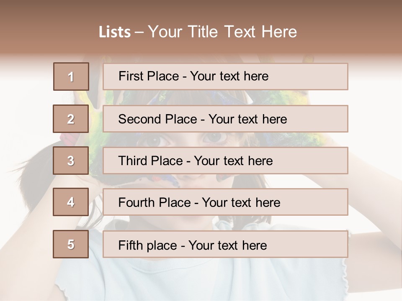Click the number 5 box
This screenshot has width=402, height=301.
71,244
